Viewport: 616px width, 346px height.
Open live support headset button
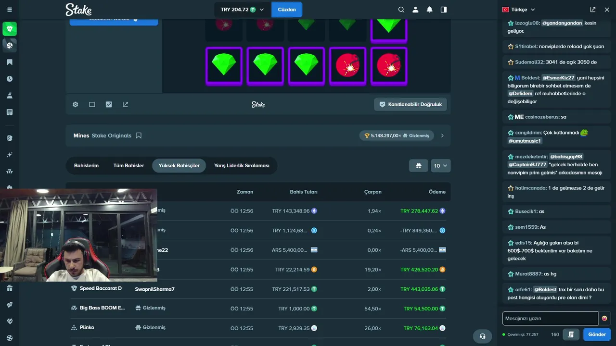pyautogui.click(x=482, y=336)
